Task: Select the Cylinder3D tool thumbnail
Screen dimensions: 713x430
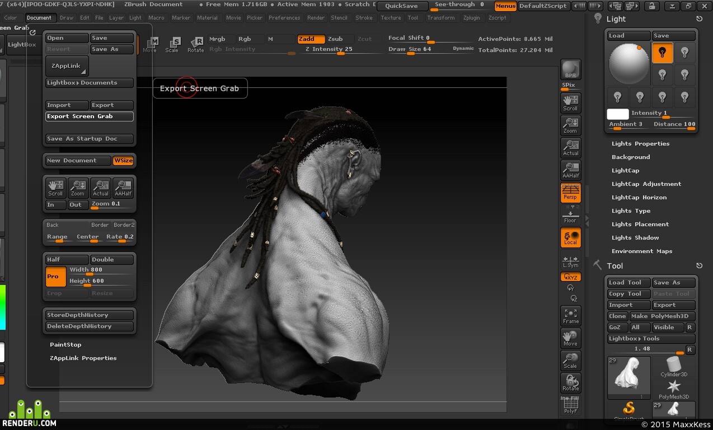Action: pyautogui.click(x=674, y=367)
